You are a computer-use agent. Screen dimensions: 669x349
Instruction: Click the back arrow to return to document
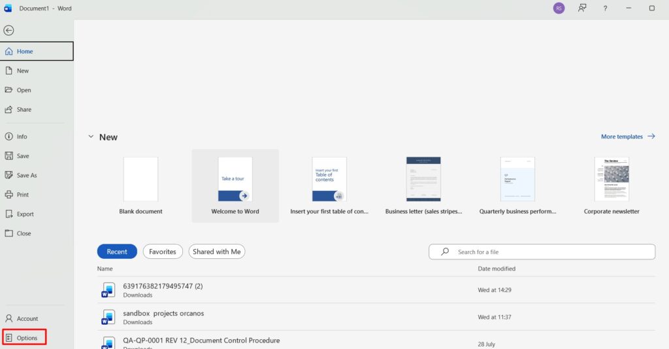tap(8, 30)
